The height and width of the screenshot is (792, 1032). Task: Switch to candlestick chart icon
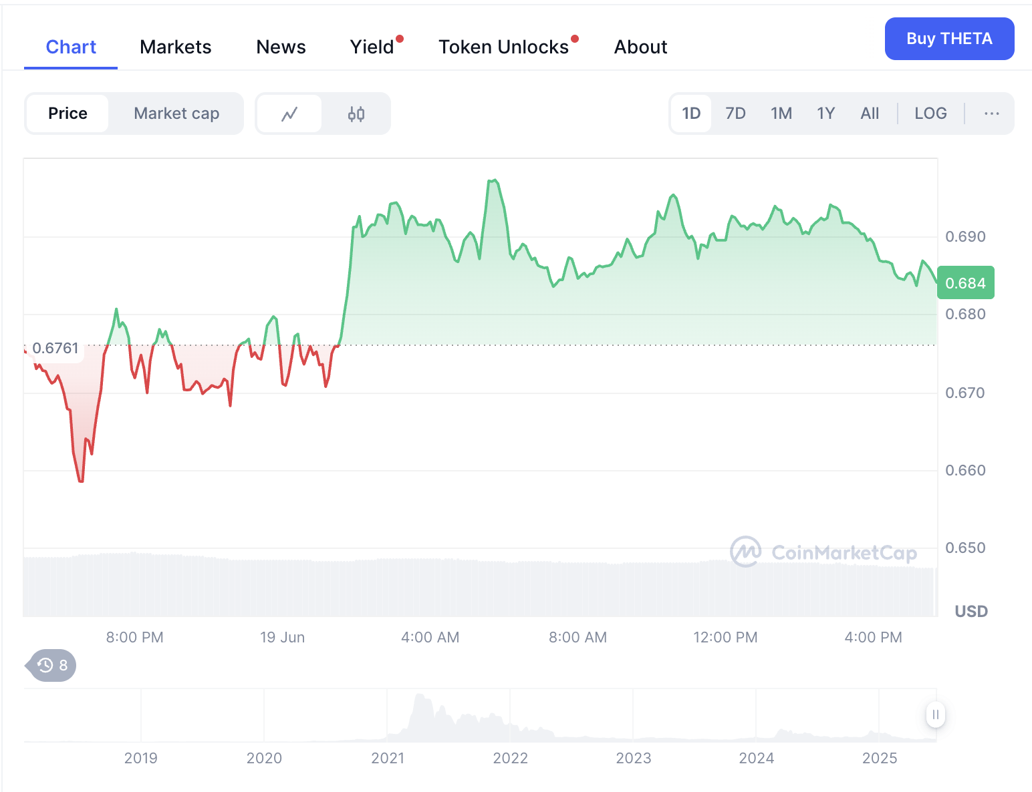pyautogui.click(x=356, y=114)
